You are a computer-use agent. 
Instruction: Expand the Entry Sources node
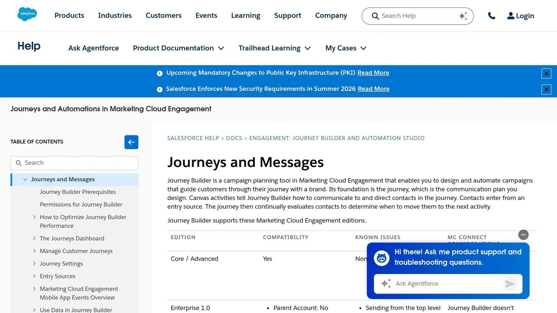pyautogui.click(x=34, y=276)
